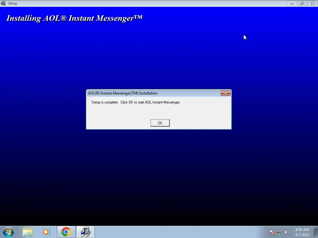Image resolution: width=318 pixels, height=238 pixels.
Task: Switch to Google Chrome on the taskbar
Action: [66, 232]
